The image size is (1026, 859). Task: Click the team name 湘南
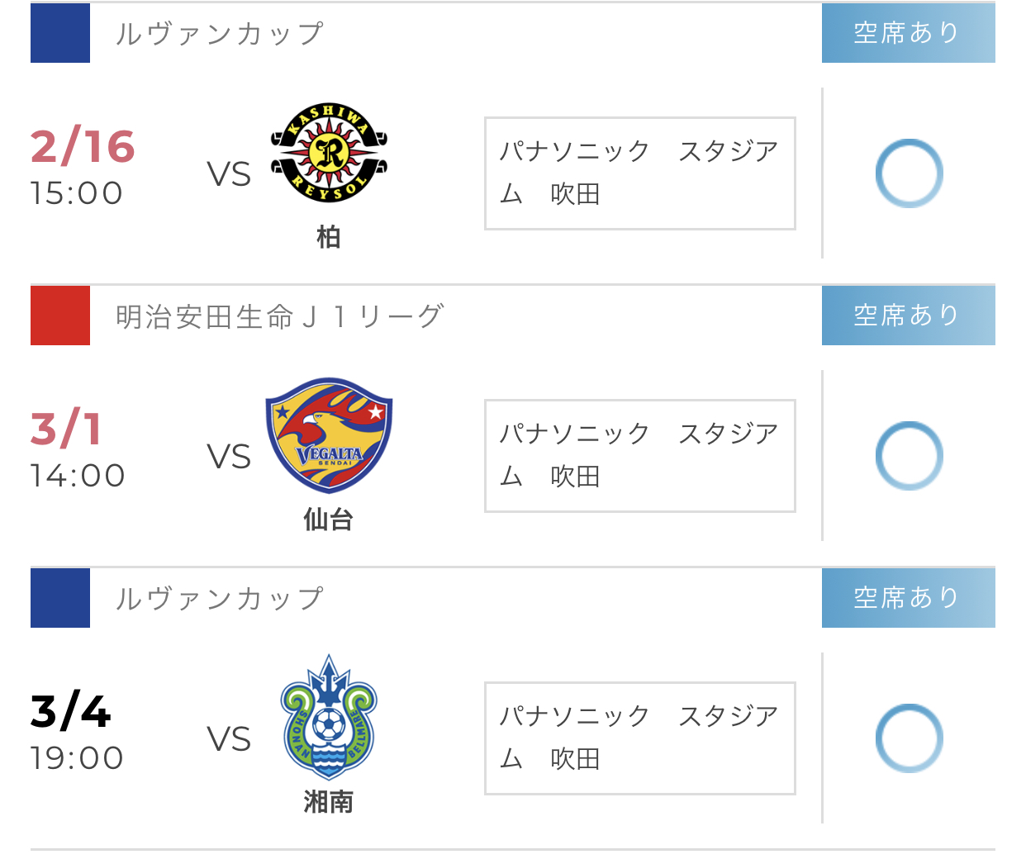[329, 802]
